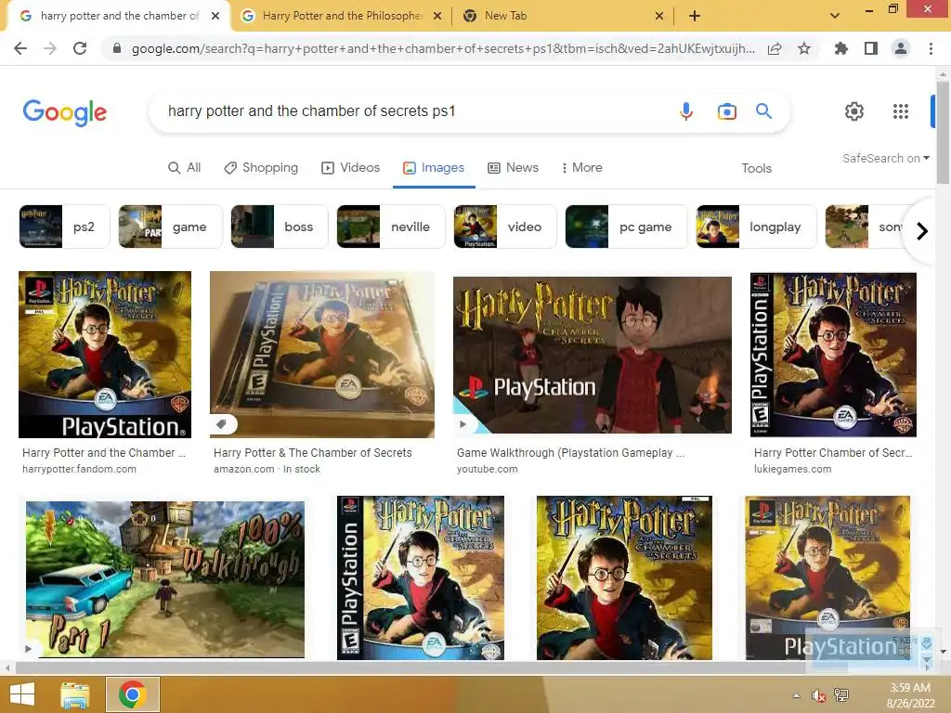The height and width of the screenshot is (713, 951).
Task: Start voice search with microphone icon
Action: 686,111
